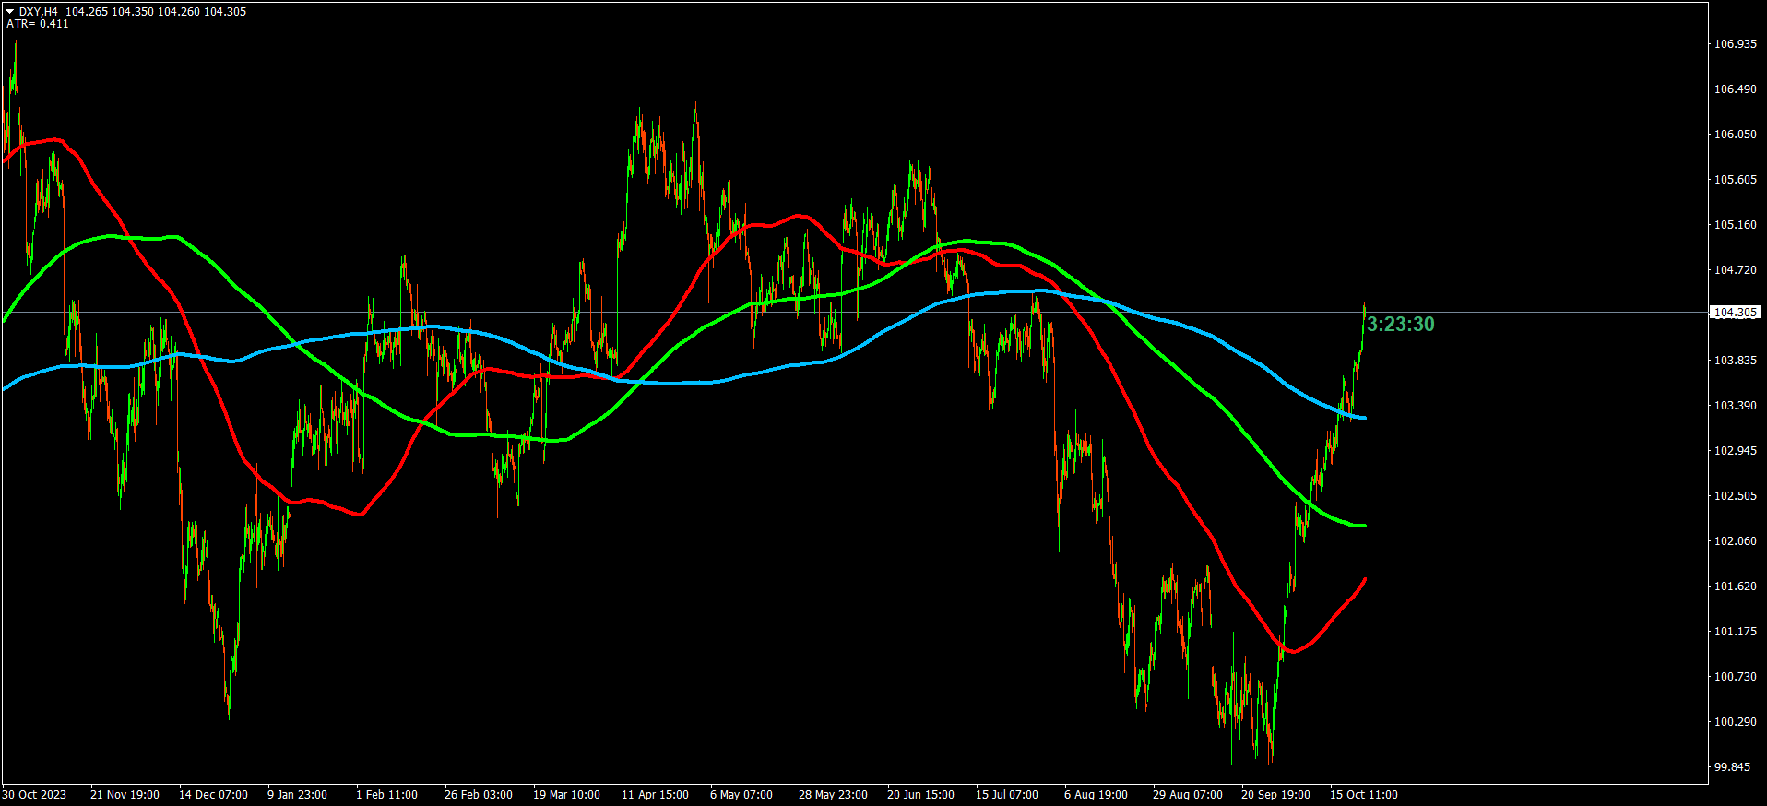Click time axis label 15 Oct 11:00
Viewport: 1767px width, 806px height.
[x=1364, y=795]
